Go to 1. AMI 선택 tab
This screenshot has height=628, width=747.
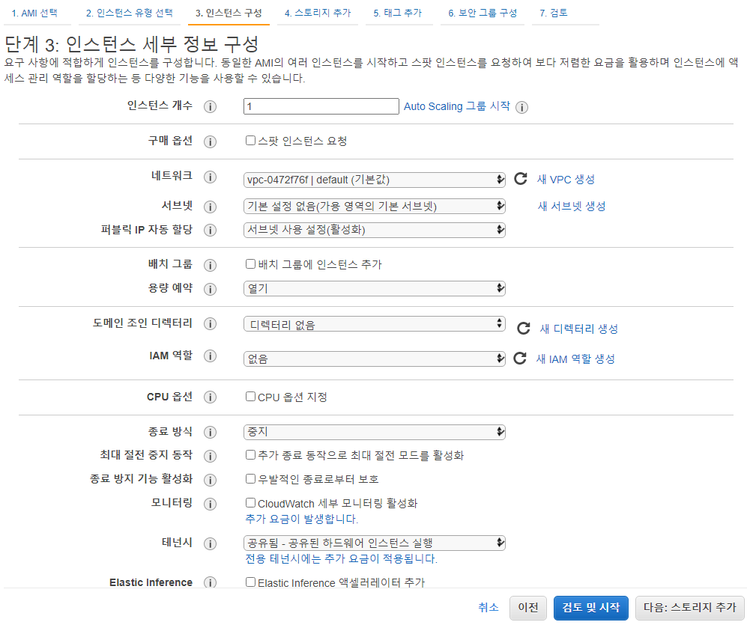(34, 13)
